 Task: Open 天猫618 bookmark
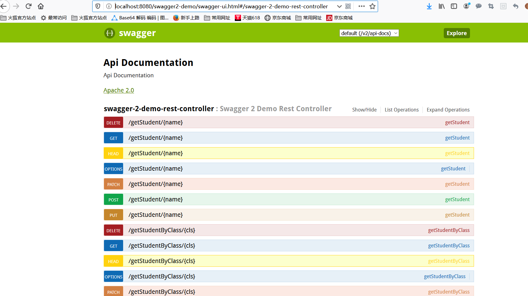pyautogui.click(x=247, y=18)
